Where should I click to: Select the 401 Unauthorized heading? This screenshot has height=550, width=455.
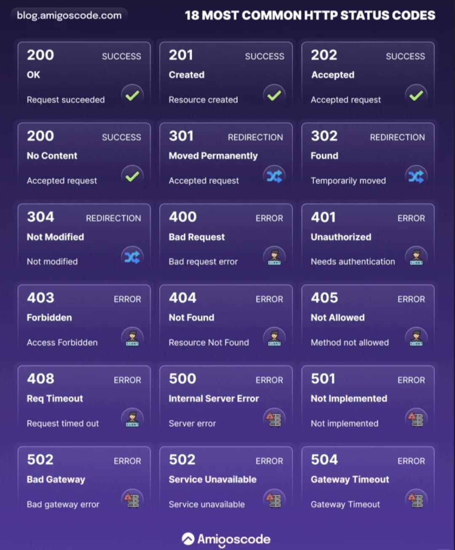pos(341,237)
